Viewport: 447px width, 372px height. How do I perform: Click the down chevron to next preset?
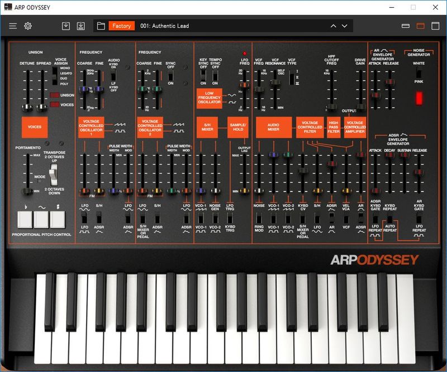pyautogui.click(x=344, y=25)
